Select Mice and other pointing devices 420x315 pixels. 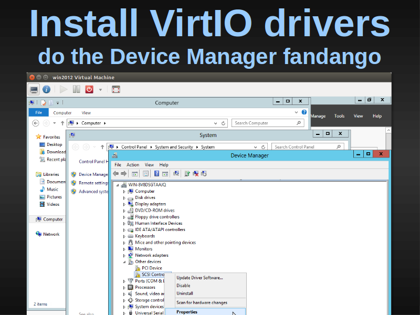click(x=165, y=243)
